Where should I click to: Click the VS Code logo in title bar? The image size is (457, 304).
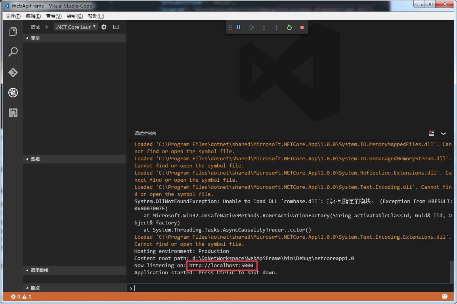pos(6,6)
